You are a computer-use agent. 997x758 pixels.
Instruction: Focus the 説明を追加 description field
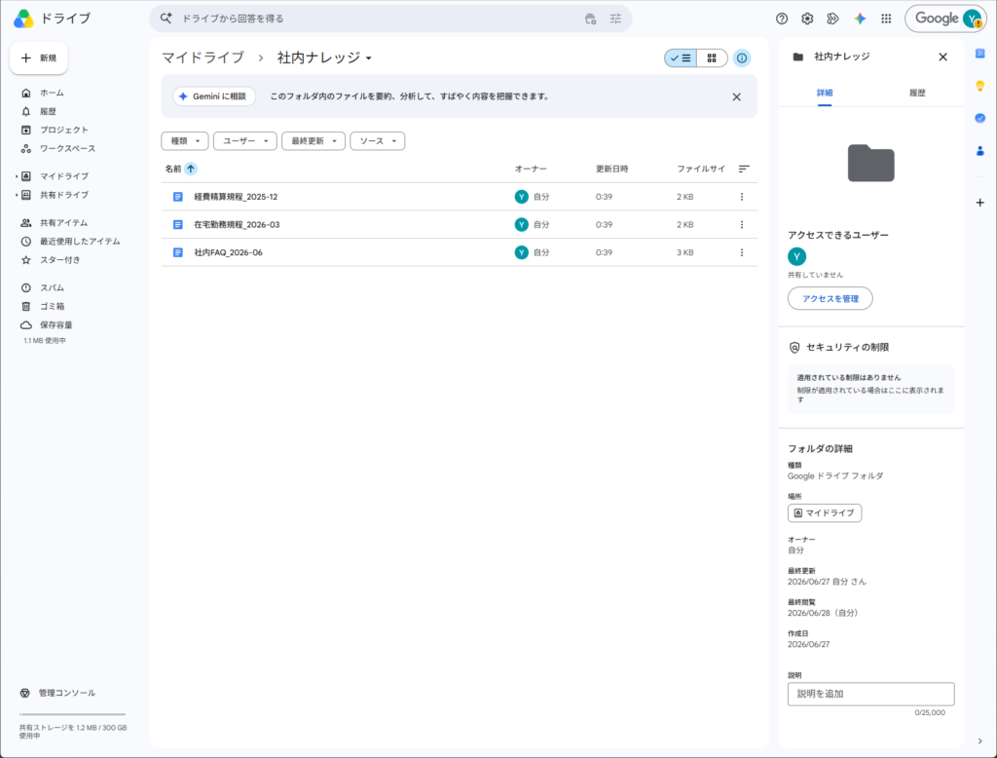[x=870, y=694]
